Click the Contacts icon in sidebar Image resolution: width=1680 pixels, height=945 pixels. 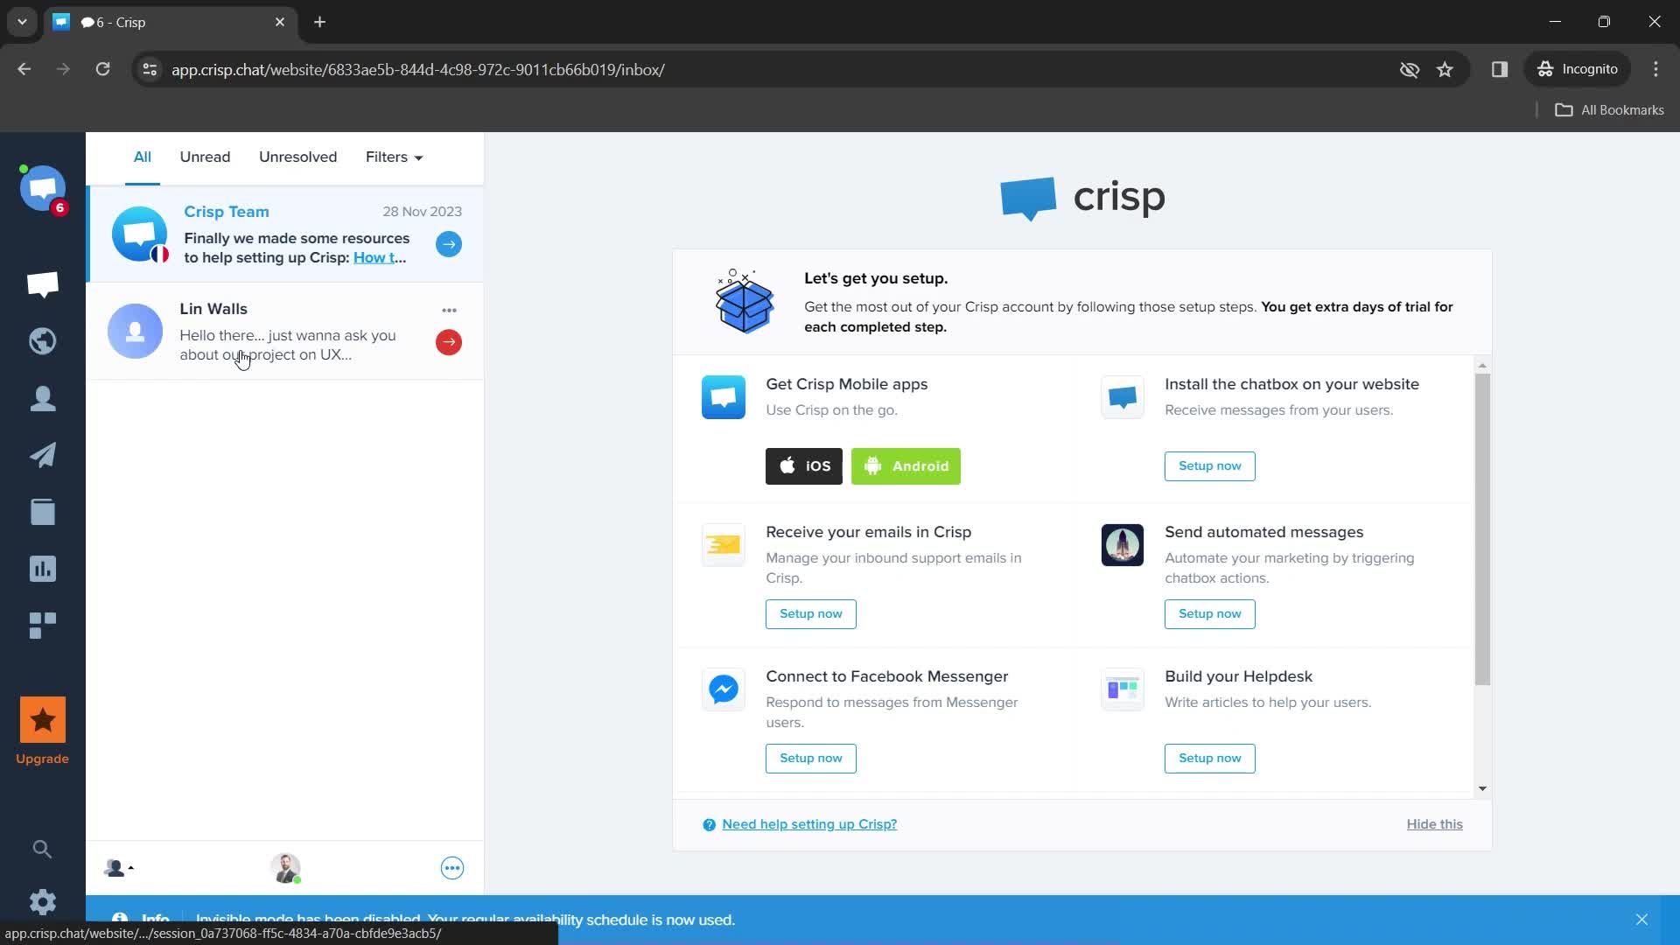click(43, 398)
